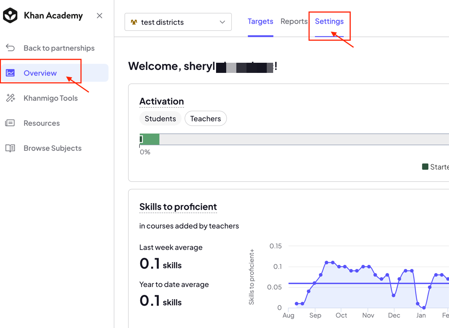This screenshot has height=328, width=449.
Task: Click the district group icon in selector
Action: [134, 22]
